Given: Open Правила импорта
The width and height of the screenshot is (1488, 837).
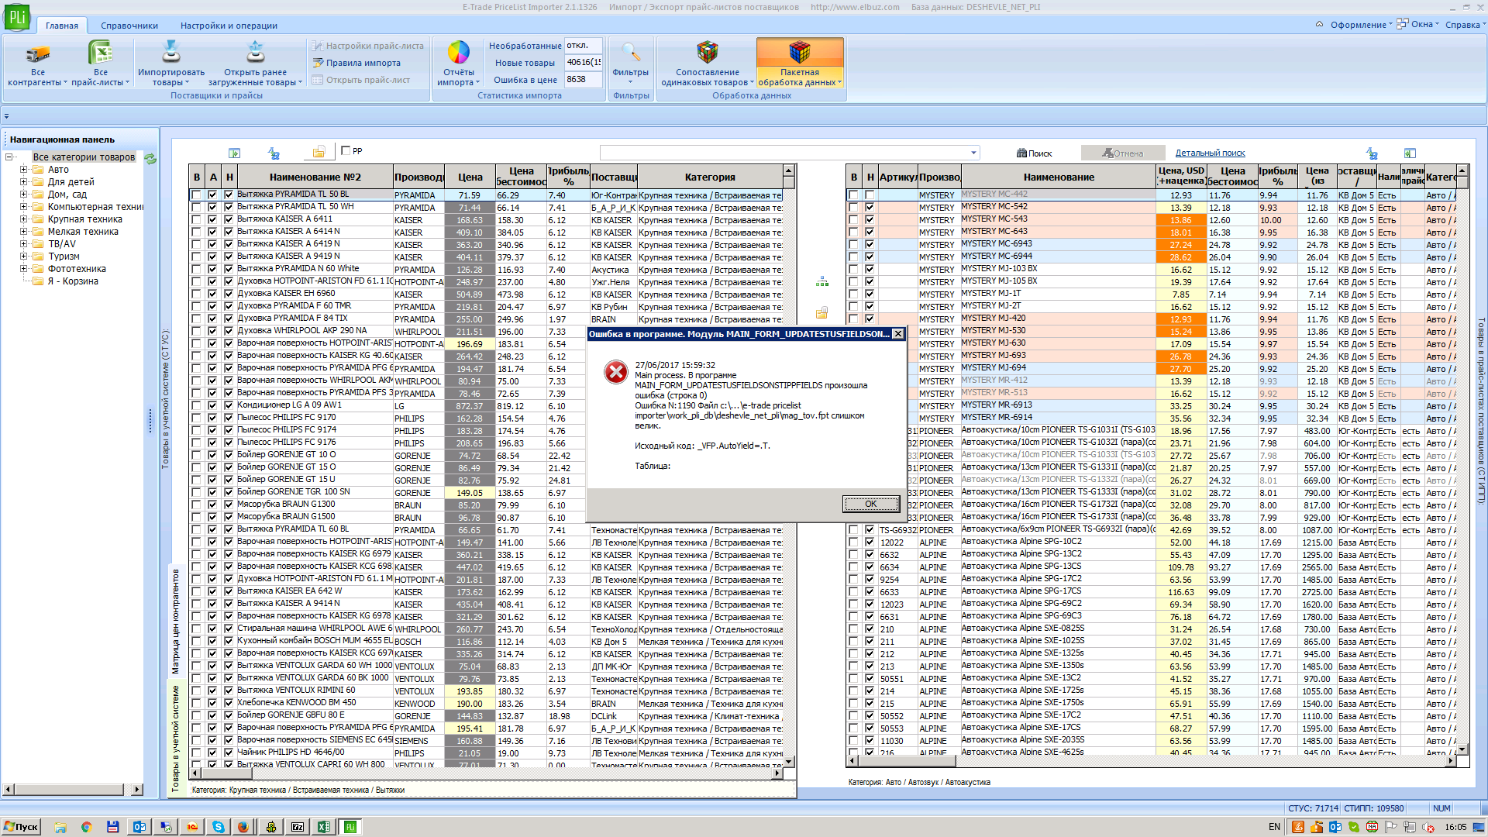Looking at the screenshot, I should tap(356, 63).
